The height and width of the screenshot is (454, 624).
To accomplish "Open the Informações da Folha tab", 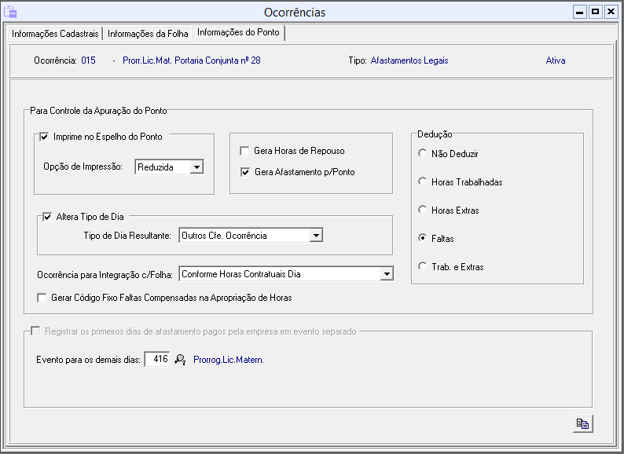I will click(x=148, y=34).
